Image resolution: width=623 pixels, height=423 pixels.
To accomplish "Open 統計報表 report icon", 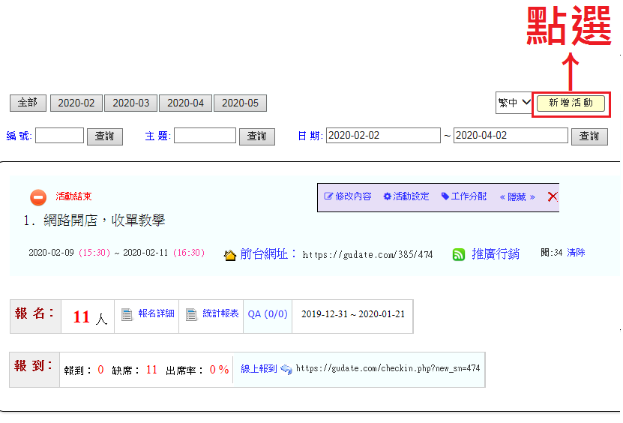I will (x=192, y=314).
